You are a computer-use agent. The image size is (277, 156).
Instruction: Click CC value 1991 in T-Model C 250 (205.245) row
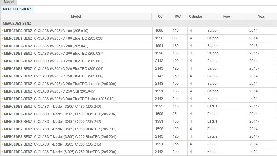(159, 144)
